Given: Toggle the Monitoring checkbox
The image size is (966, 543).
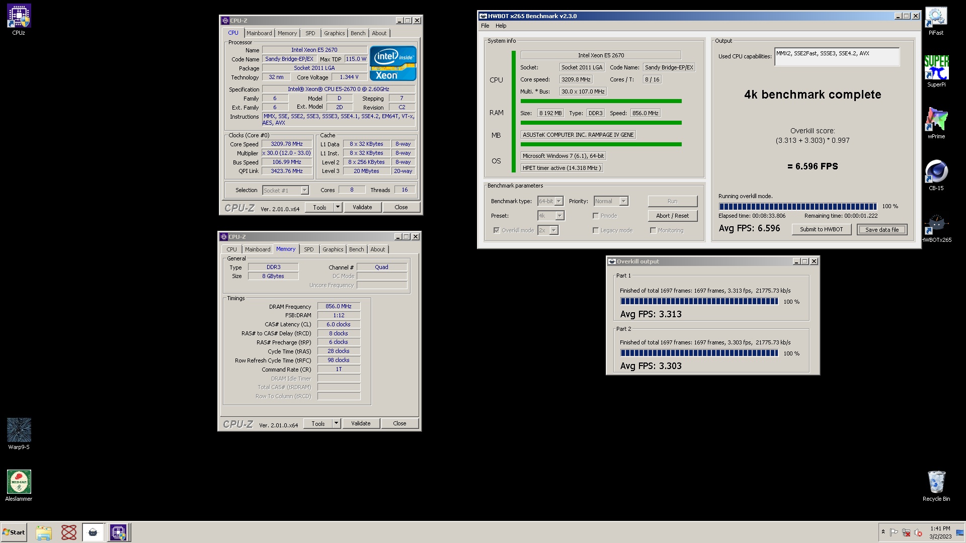Looking at the screenshot, I should click(x=653, y=230).
